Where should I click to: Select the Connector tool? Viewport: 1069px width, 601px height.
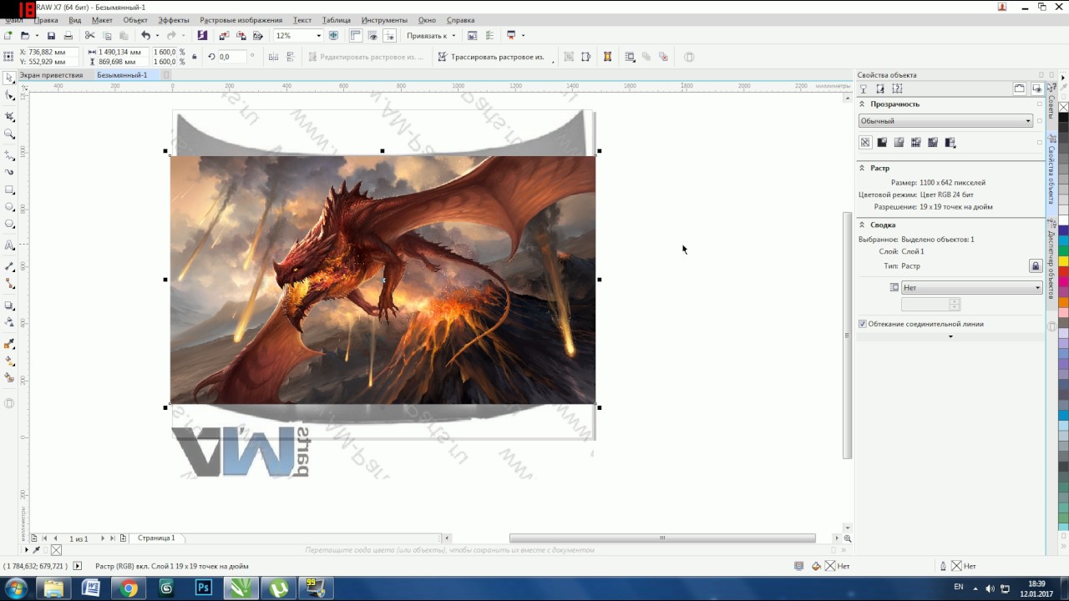pos(10,285)
